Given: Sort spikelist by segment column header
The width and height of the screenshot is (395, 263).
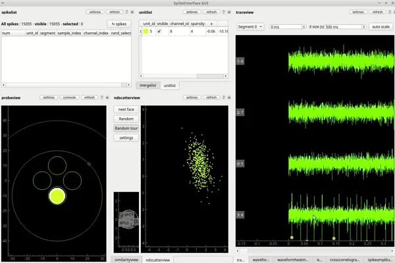Looking at the screenshot, I should (x=47, y=33).
